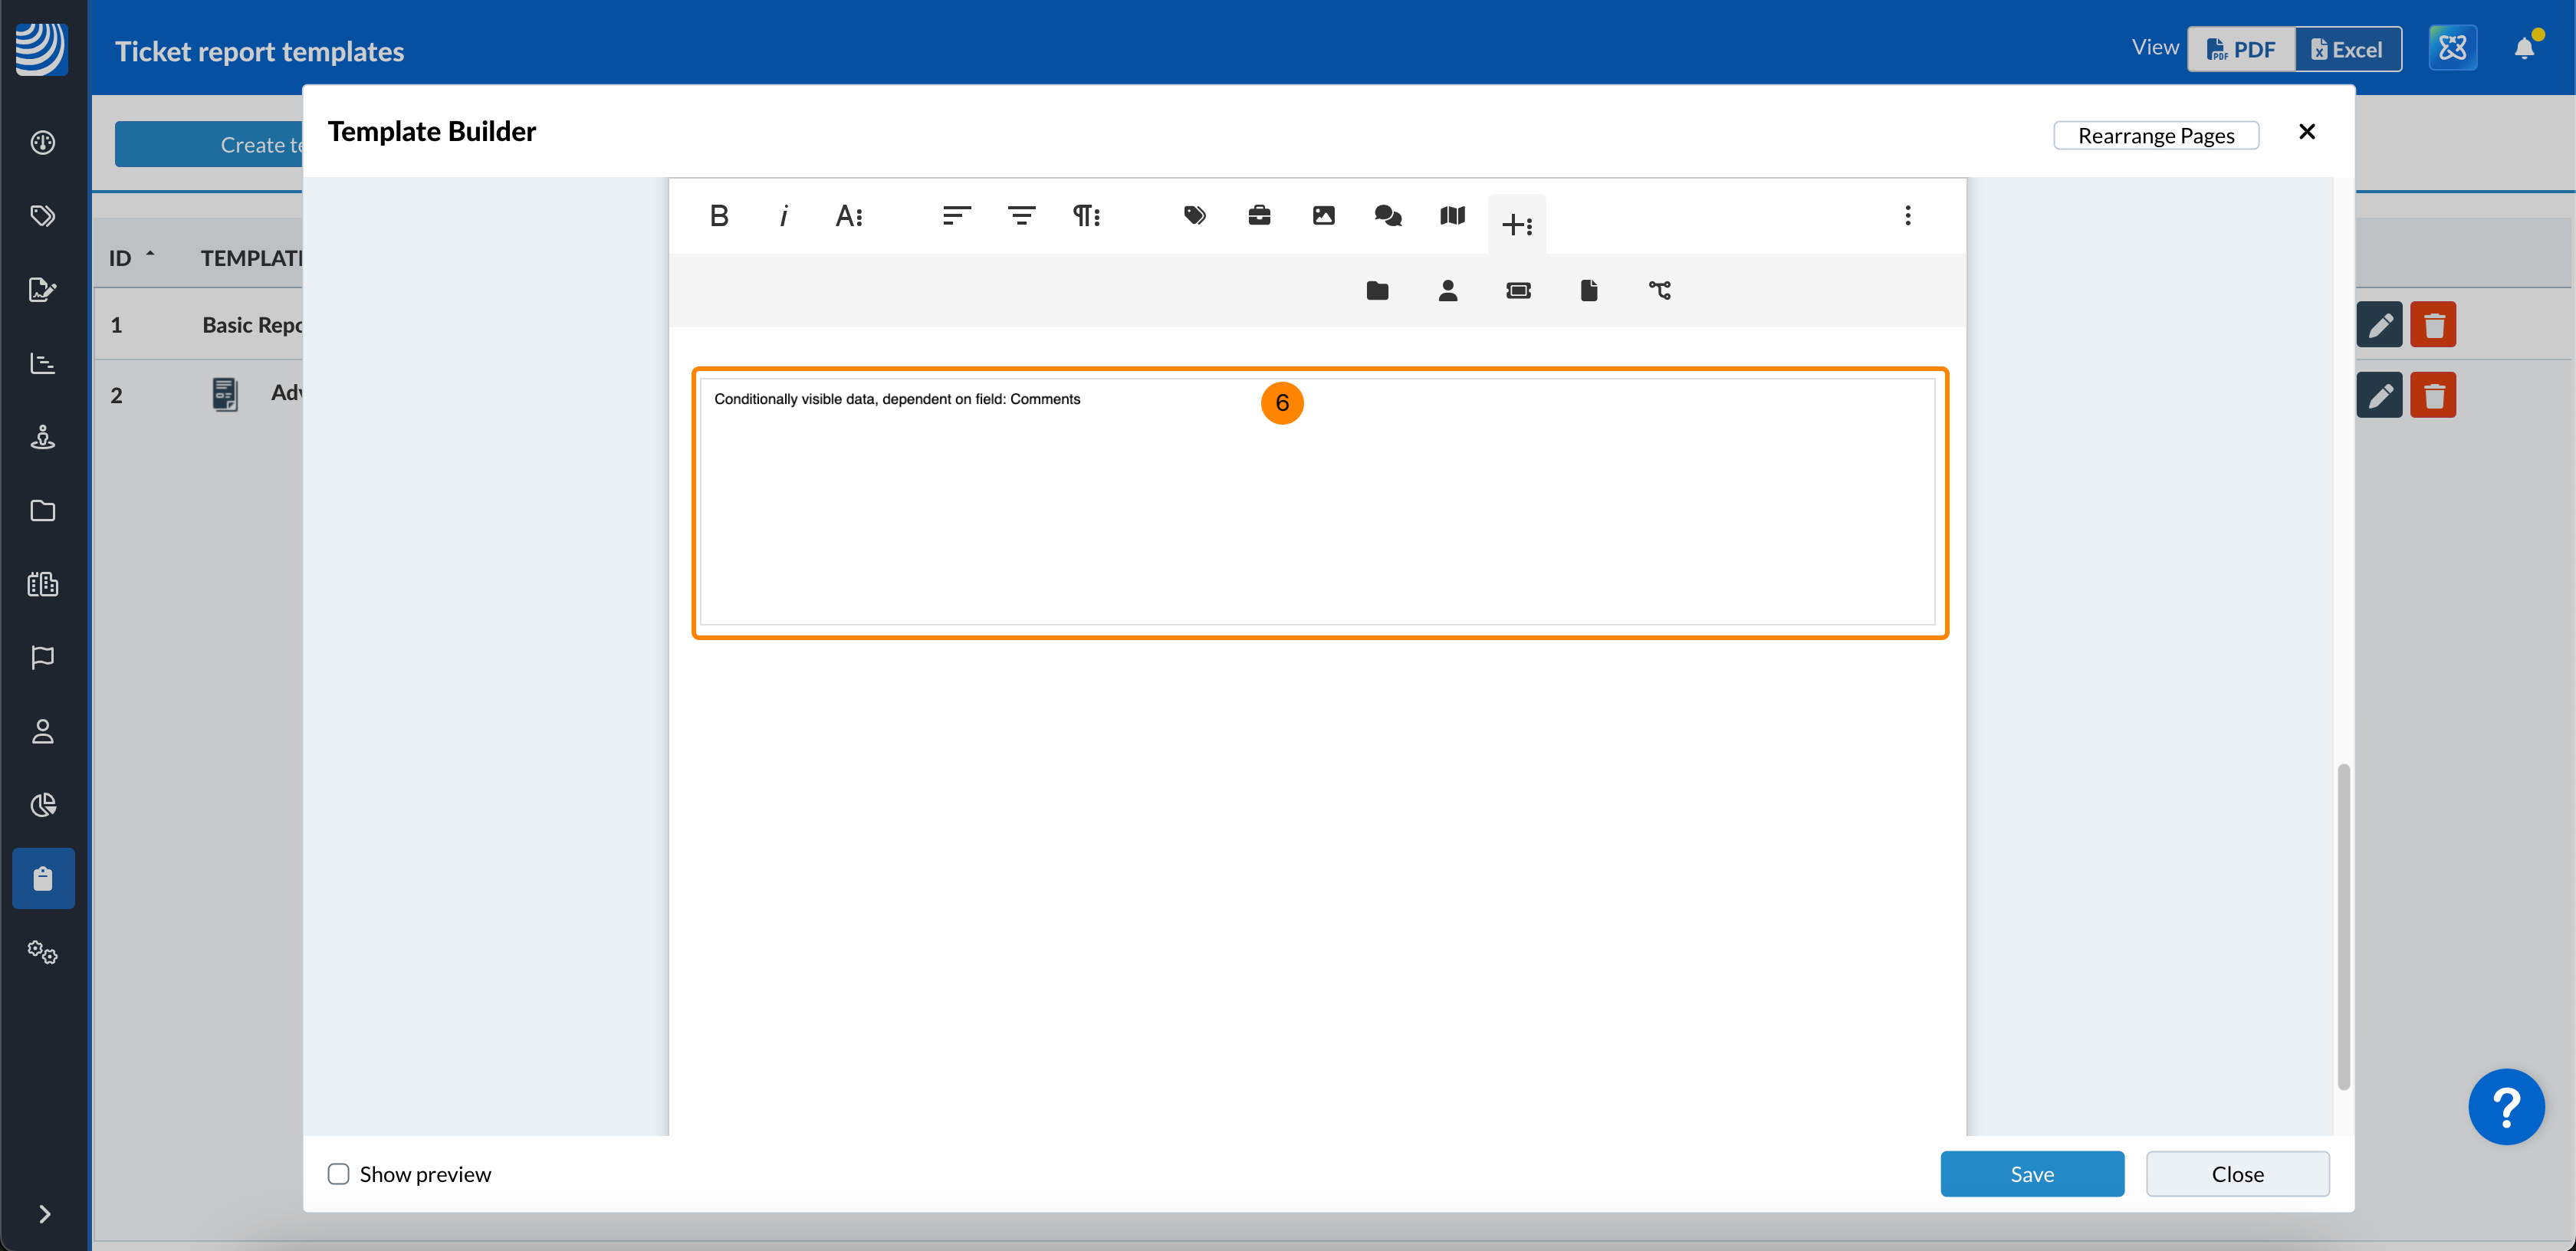Insert an image into template
This screenshot has width=2576, height=1251.
pyautogui.click(x=1323, y=216)
